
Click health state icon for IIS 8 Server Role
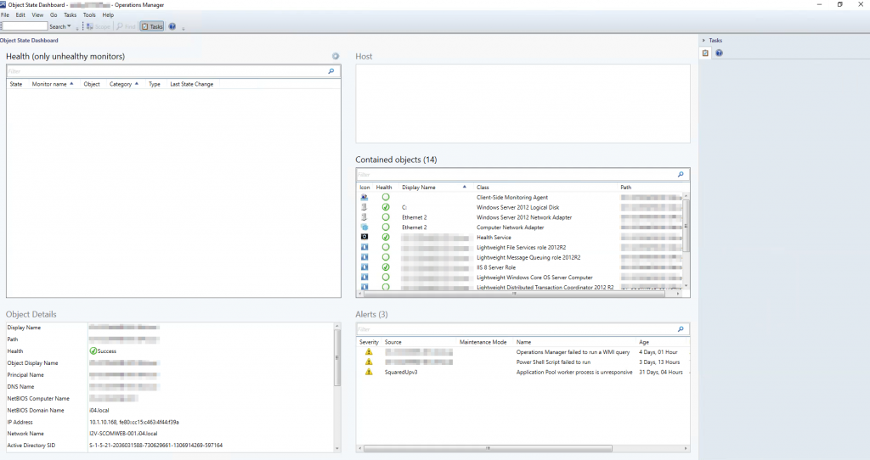point(386,267)
